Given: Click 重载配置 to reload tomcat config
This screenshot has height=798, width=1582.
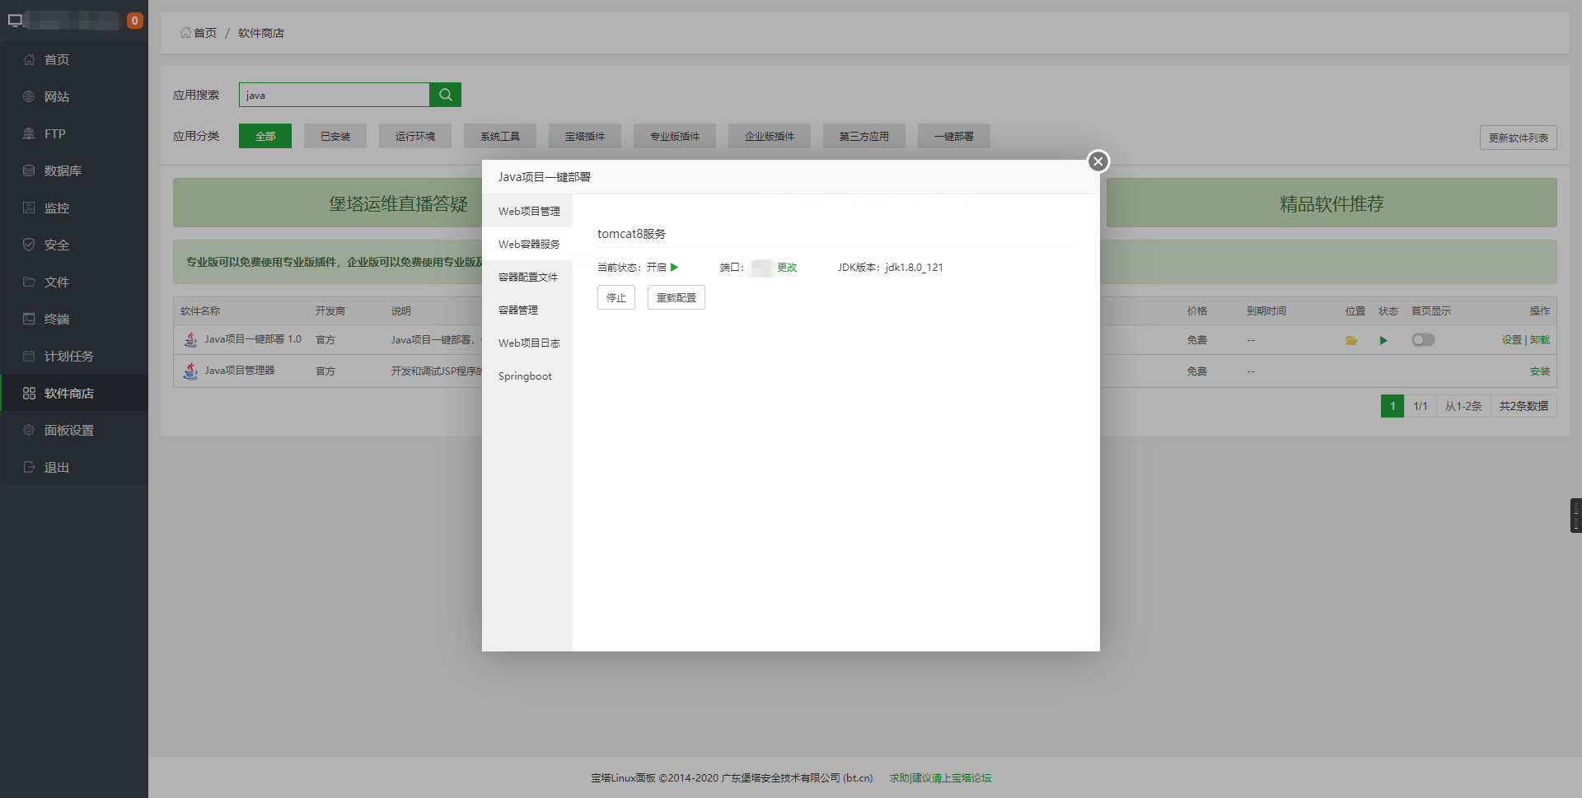Looking at the screenshot, I should (x=676, y=297).
